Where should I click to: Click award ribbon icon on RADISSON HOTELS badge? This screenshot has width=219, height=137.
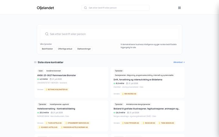coord(62,127)
